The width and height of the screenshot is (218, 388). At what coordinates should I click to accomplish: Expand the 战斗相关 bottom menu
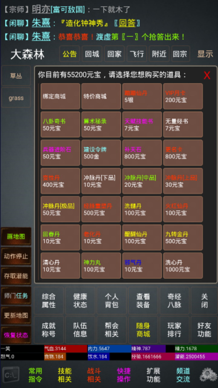(x=94, y=375)
